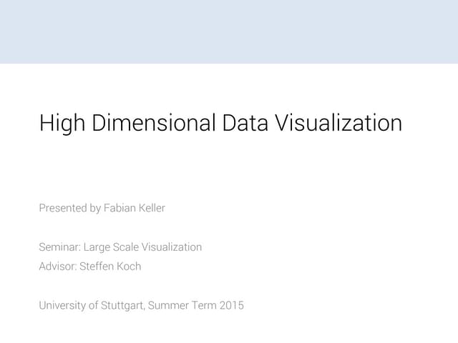Click the Seminar: label
Screen dimensions: 458x343
59,247
